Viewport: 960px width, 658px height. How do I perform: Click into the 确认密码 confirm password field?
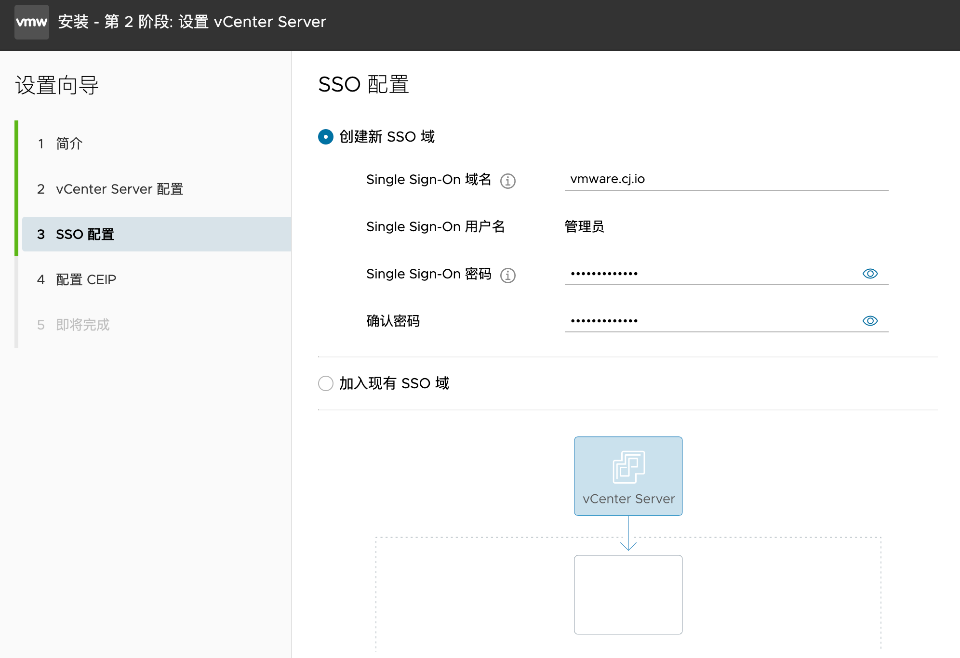(708, 321)
